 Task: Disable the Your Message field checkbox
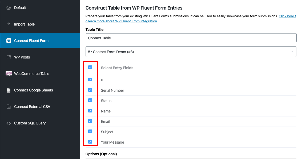[90, 142]
